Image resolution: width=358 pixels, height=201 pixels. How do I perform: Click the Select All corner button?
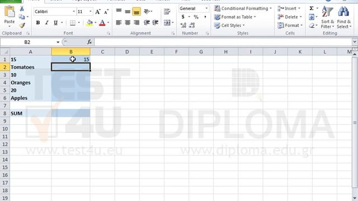click(x=5, y=52)
